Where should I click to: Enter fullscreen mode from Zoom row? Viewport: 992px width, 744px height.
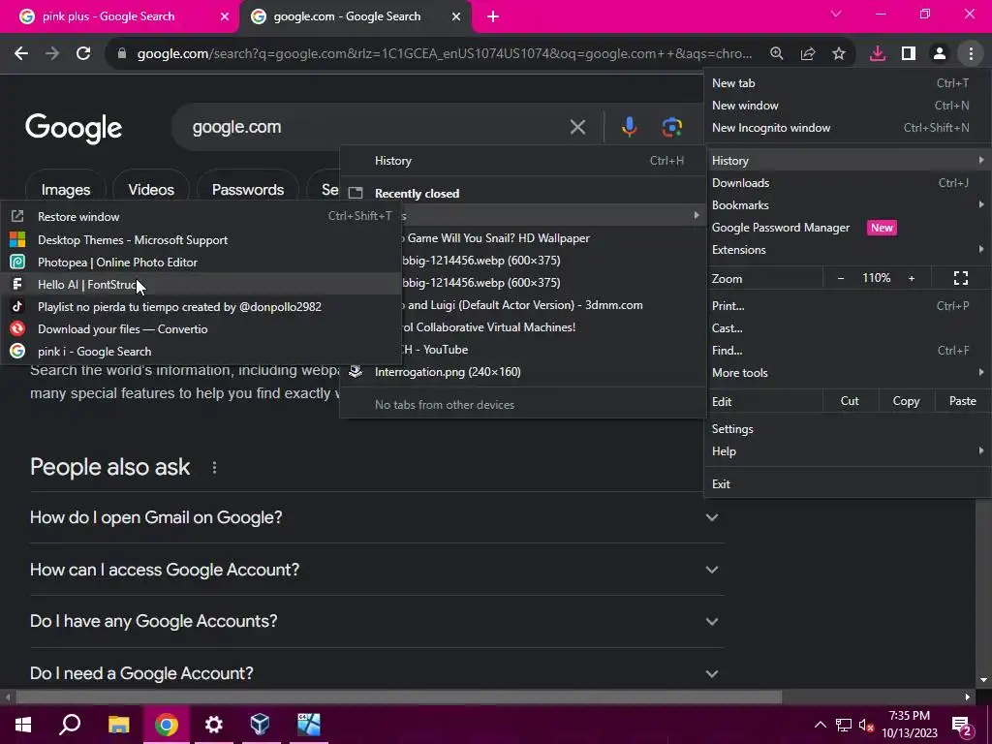[x=960, y=278]
